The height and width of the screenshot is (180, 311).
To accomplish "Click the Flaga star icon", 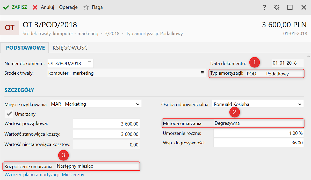I will [x=86, y=7].
